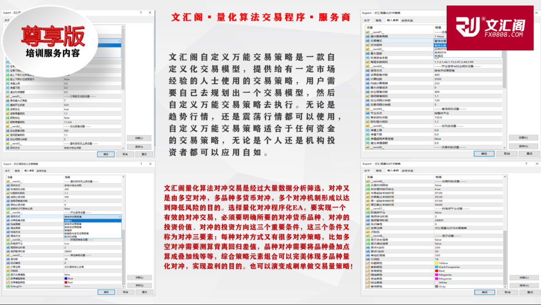Pick 按趋势与多空试单距离 from the list
The image size is (541, 305).
[x=92, y=234]
